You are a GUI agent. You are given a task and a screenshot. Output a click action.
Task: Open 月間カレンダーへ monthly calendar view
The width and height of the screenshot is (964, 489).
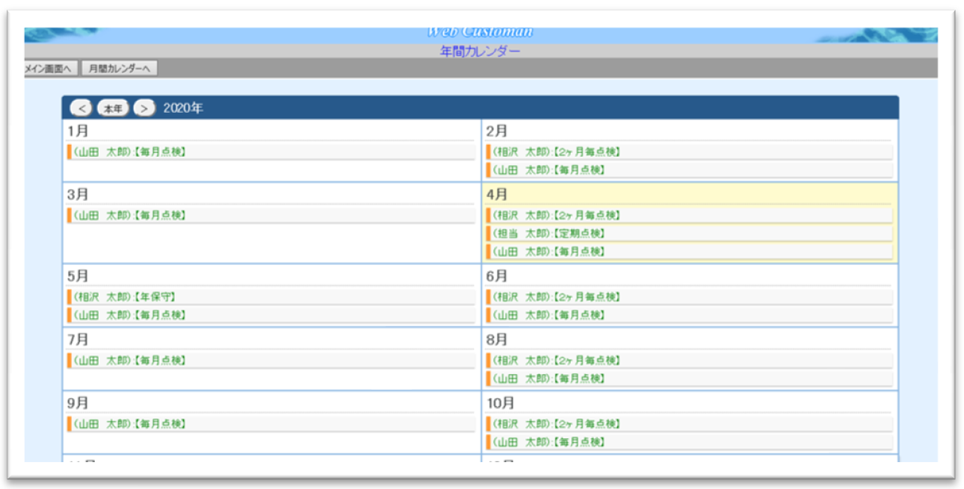(x=119, y=69)
